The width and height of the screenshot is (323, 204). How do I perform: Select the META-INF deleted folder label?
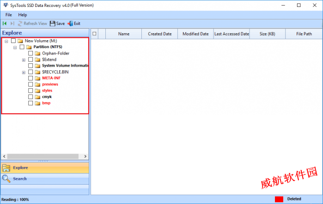[x=51, y=78]
